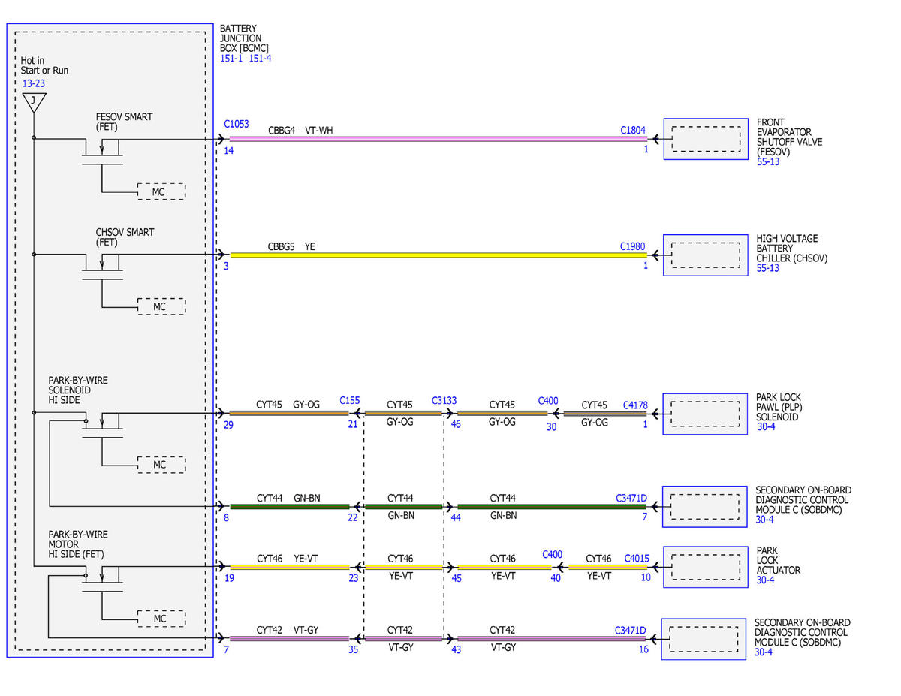Click pin number 14 below C1053
This screenshot has height=696, width=901.
click(229, 151)
